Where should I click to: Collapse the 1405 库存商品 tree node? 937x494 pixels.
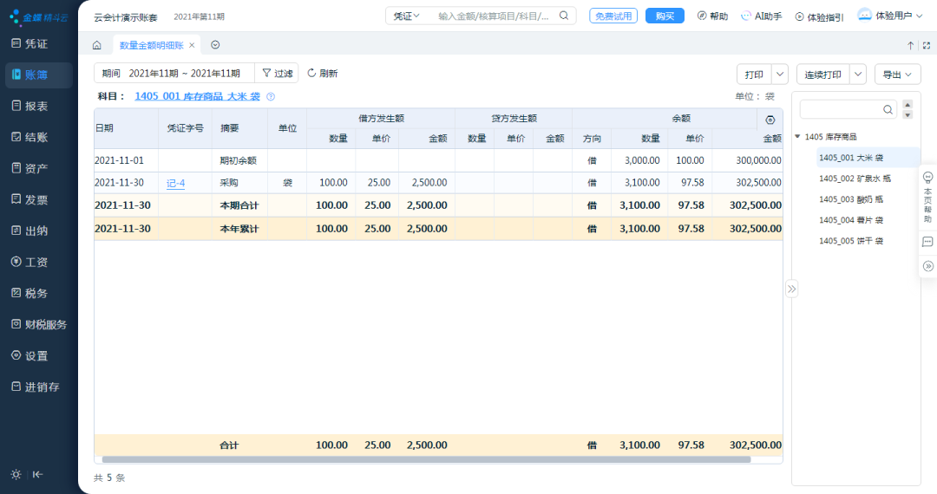[797, 137]
